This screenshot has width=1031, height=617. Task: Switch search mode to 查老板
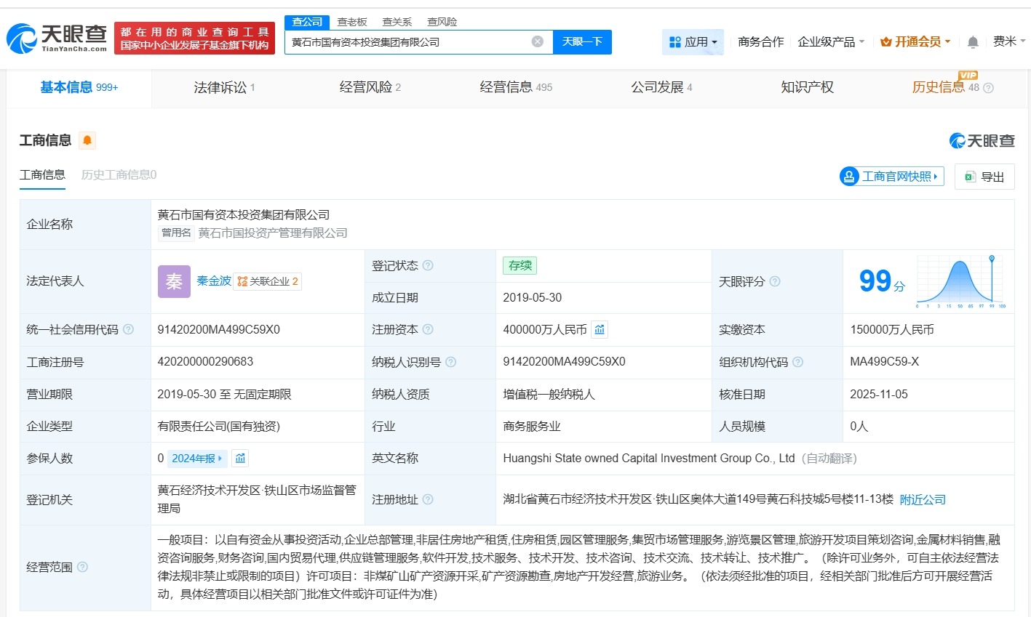point(352,22)
